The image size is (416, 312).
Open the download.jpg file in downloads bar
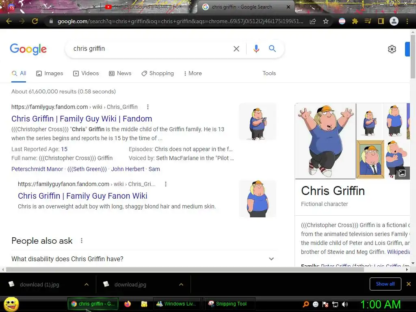130,284
